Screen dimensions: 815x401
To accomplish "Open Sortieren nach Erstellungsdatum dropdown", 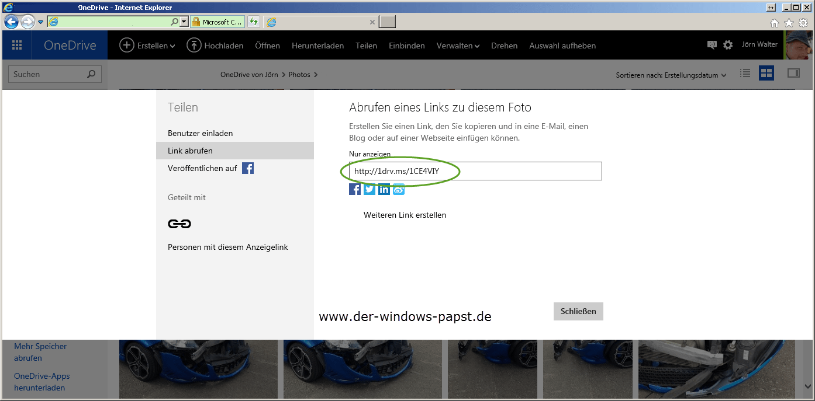I will coord(671,75).
